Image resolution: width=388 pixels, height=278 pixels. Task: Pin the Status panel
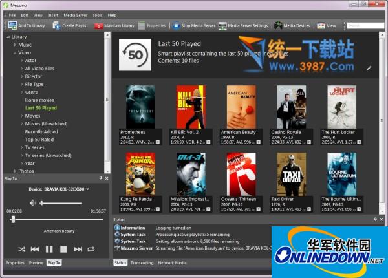[375, 219]
